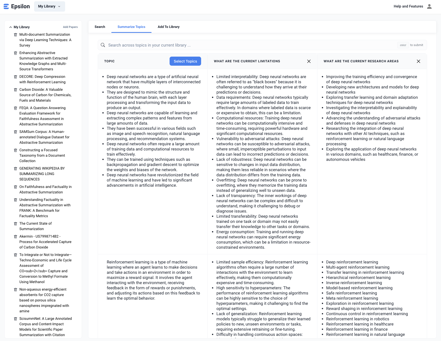Screen dimensions: 441x341
Task: Click the Reinforcement learning in robotics bullet
Action: coord(358,319)
